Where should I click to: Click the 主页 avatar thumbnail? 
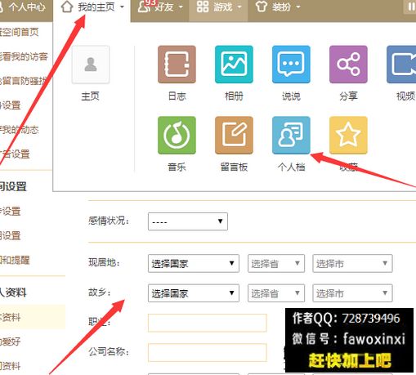tap(91, 65)
